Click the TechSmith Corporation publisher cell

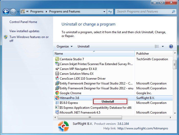152,59
